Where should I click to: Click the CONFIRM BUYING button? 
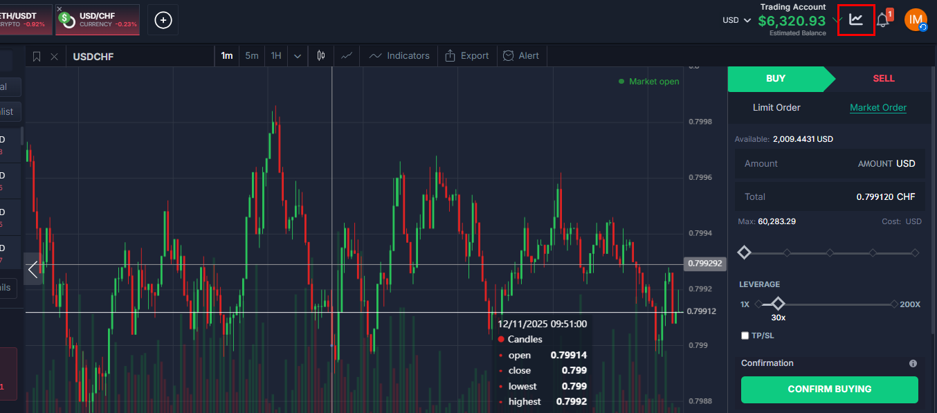tap(829, 389)
